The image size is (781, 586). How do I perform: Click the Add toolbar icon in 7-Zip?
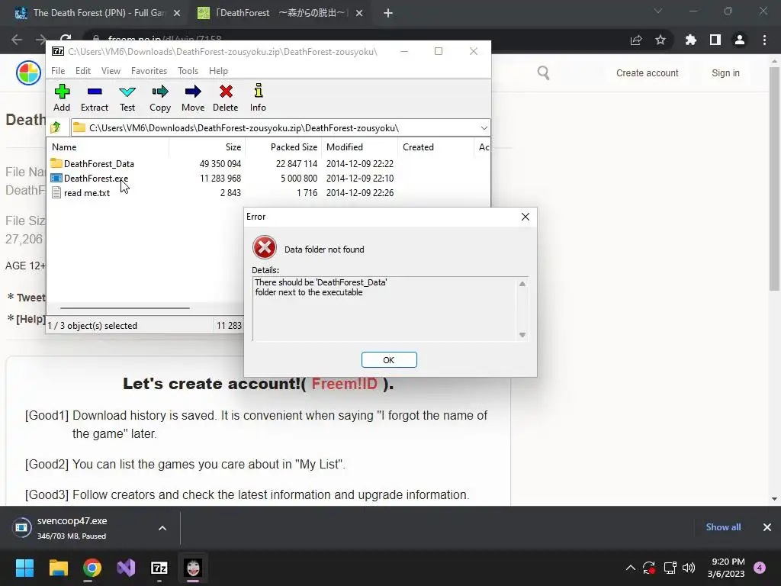(x=62, y=98)
